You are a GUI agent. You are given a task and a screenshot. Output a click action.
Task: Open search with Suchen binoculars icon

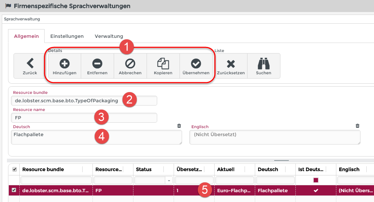point(264,64)
